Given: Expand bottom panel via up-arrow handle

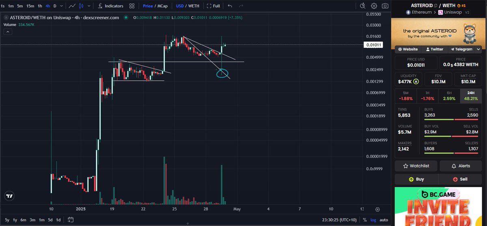Looking at the screenshot, I should (187, 223).
